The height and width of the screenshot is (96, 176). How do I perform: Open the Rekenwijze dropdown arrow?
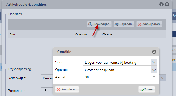[x=163, y=78]
